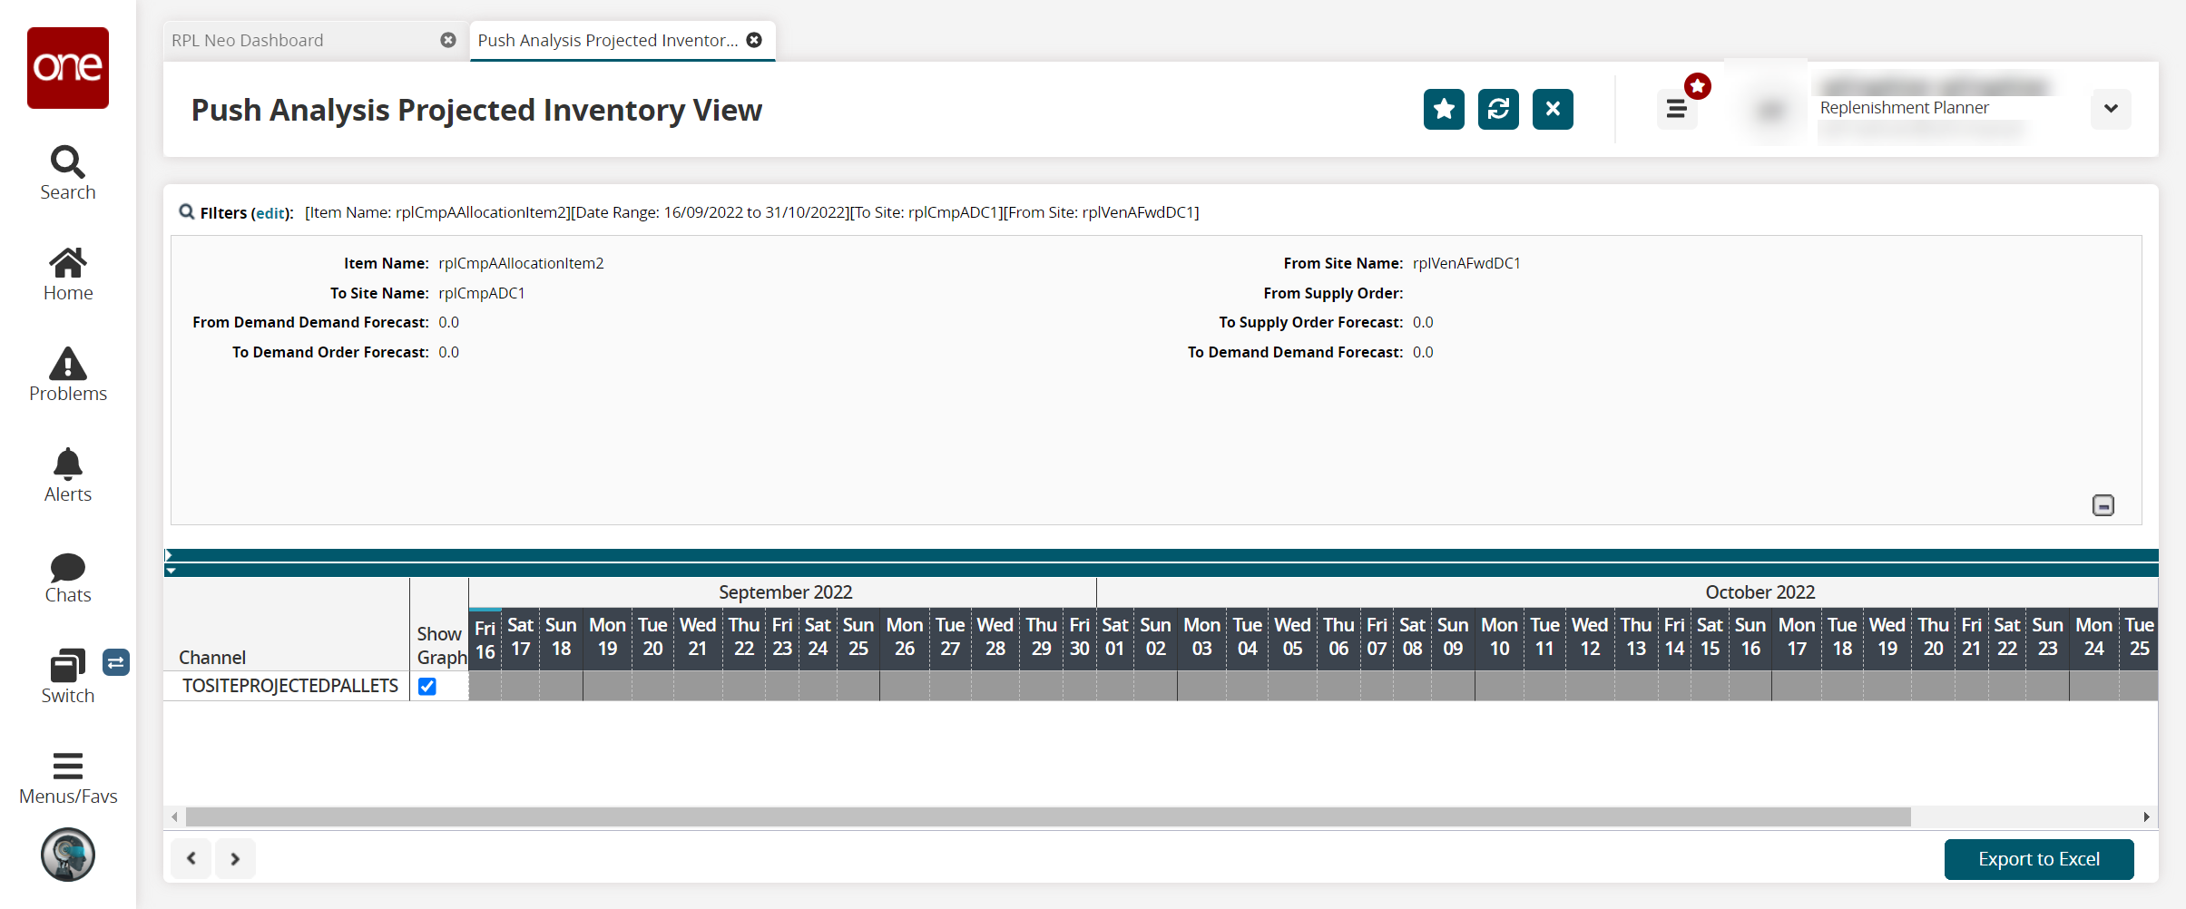Expand the right-pointing panel arrow
The height and width of the screenshot is (909, 2186).
click(x=169, y=555)
